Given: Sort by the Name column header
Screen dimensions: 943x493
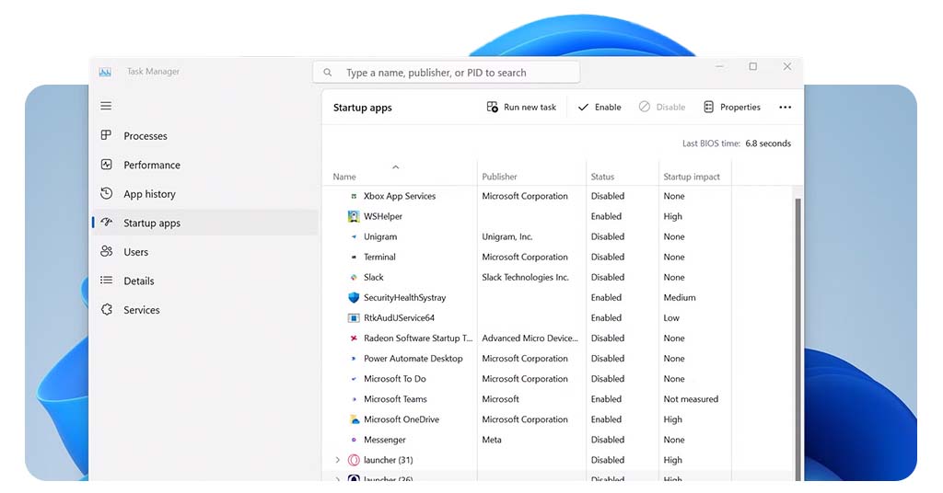Looking at the screenshot, I should tap(344, 177).
